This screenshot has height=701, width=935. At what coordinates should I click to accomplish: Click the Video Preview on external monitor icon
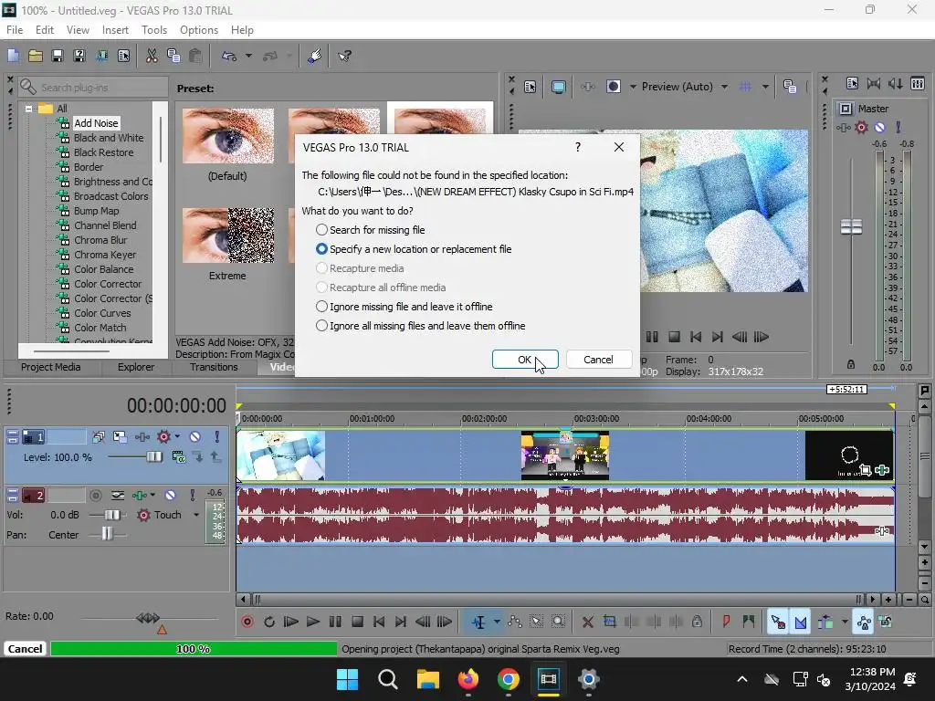[x=558, y=87]
